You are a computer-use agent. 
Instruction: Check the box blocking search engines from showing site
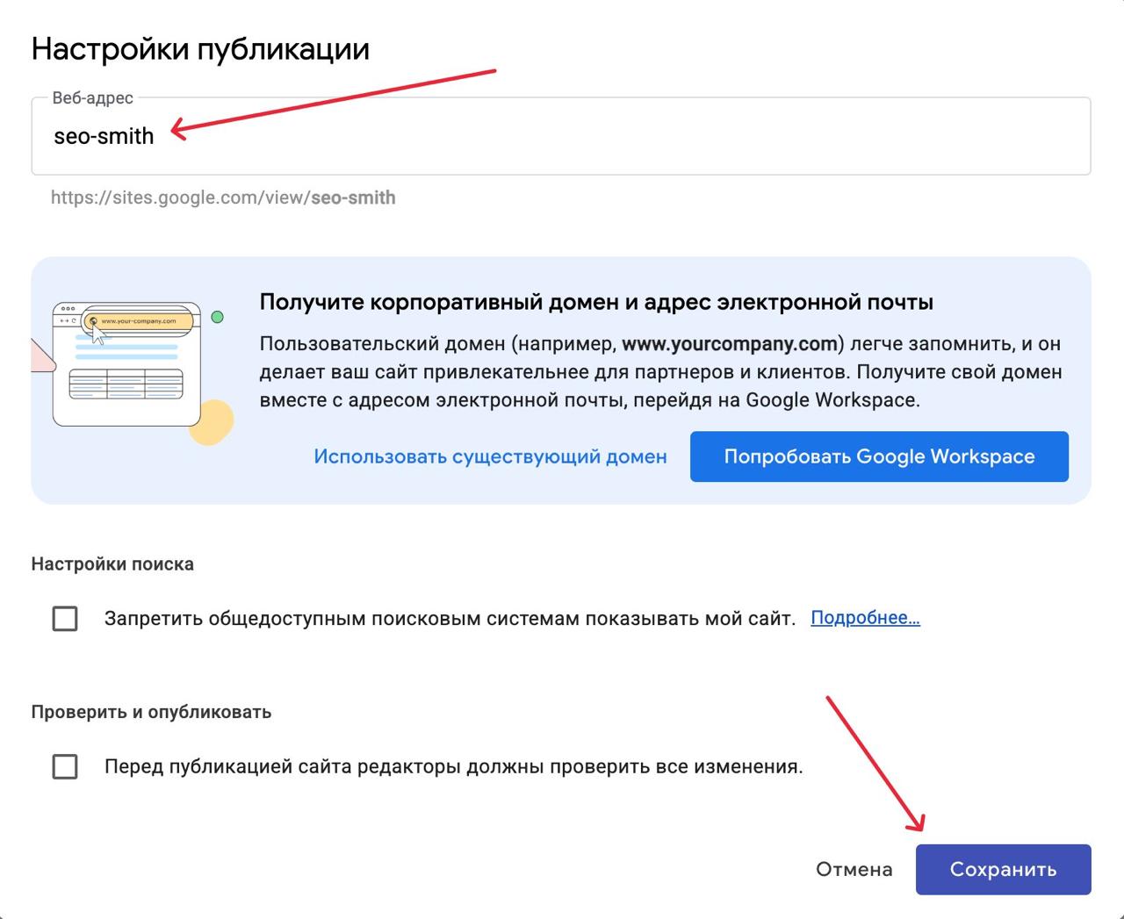coord(65,619)
